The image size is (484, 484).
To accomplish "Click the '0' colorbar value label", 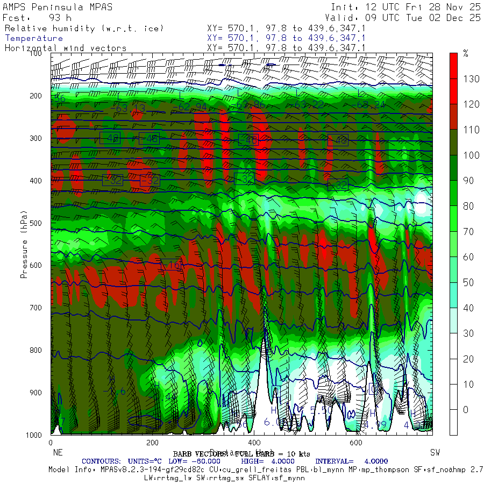I will [x=466, y=410].
